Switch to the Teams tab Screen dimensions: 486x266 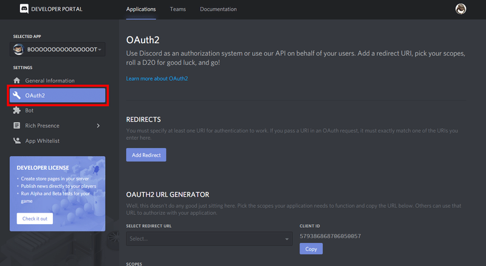tap(178, 9)
